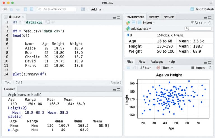Click 'plot(a)' in the console

pyautogui.click(x=15, y=117)
